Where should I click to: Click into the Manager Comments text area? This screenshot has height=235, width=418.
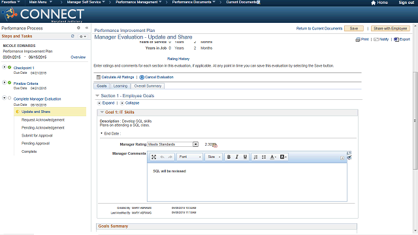(247, 182)
